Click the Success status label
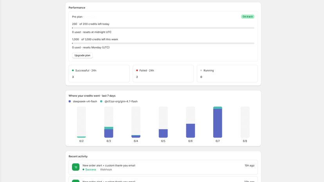Viewport: 324px width, 182px height. point(91,170)
